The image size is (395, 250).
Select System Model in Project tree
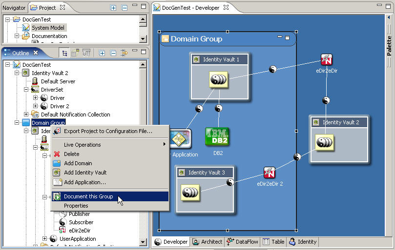[48, 28]
